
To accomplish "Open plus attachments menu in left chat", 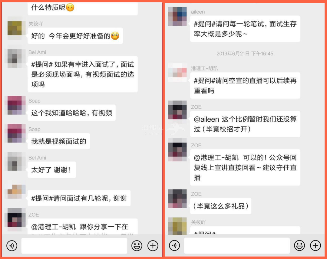I will 153,246.
